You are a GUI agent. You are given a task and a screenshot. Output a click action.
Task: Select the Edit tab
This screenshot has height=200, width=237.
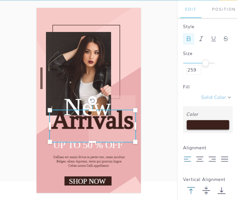[191, 9]
